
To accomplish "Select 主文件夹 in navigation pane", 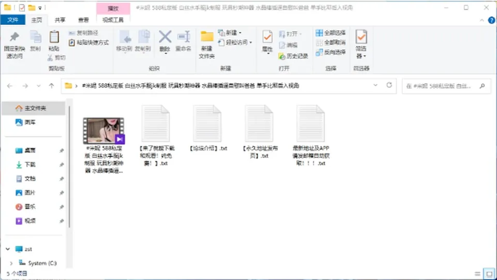I will click(34, 108).
